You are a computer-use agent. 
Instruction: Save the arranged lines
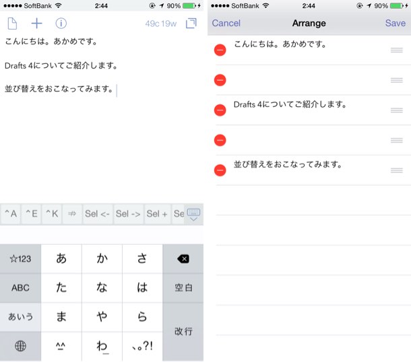click(x=396, y=24)
